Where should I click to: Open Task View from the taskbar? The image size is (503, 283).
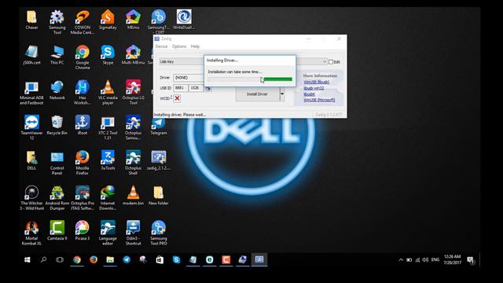click(60, 259)
